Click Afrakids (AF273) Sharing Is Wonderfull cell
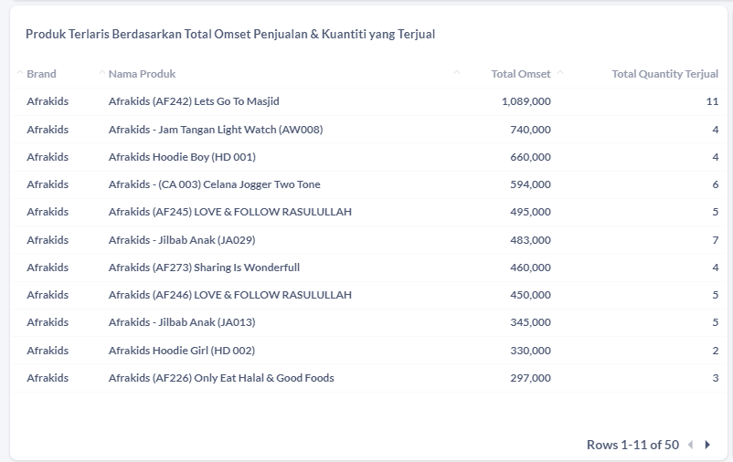733x462 pixels. [204, 268]
